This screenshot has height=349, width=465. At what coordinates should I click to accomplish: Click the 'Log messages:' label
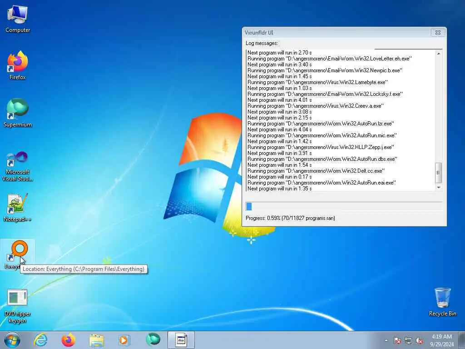[x=262, y=43]
